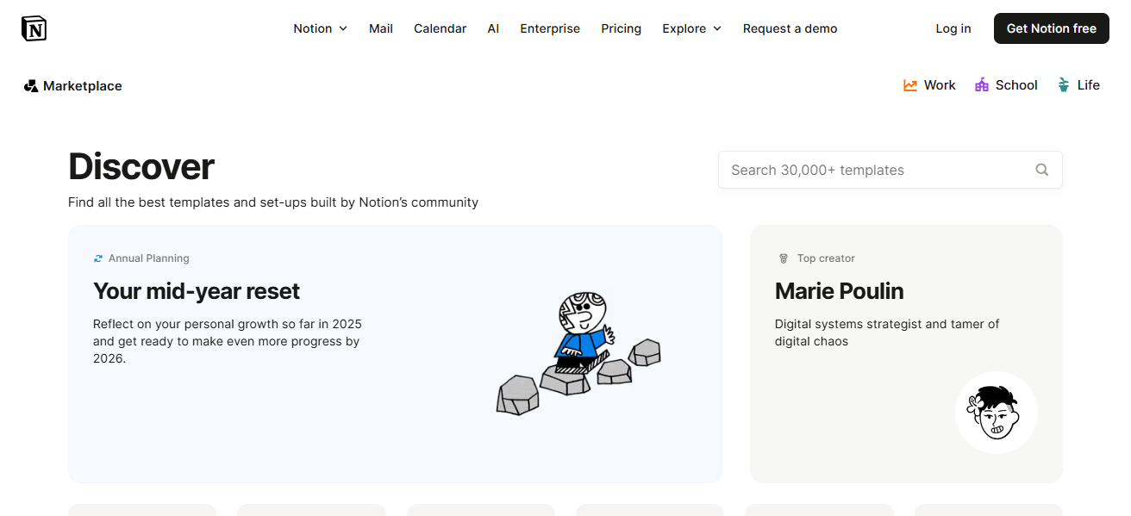Click Marie Poulin's avatar portrait

point(997,413)
